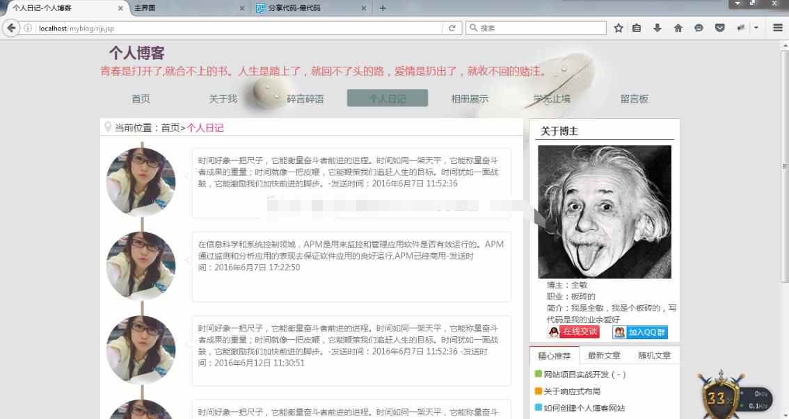Open the 如何创建个人博客网站 article link
Viewport: 789px width, 419px height.
(x=584, y=407)
